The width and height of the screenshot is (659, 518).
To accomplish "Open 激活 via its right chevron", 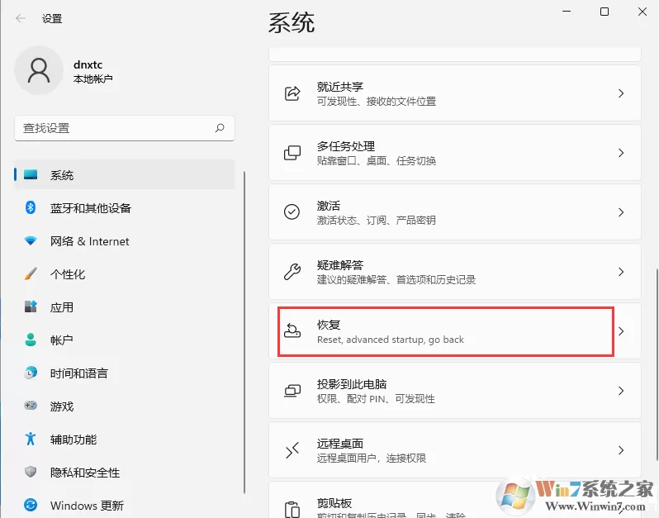I will (x=621, y=212).
